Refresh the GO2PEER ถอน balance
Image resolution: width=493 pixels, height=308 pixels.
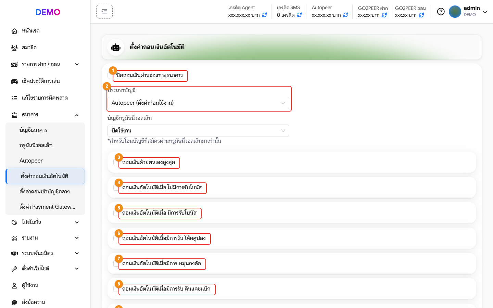tap(421, 15)
